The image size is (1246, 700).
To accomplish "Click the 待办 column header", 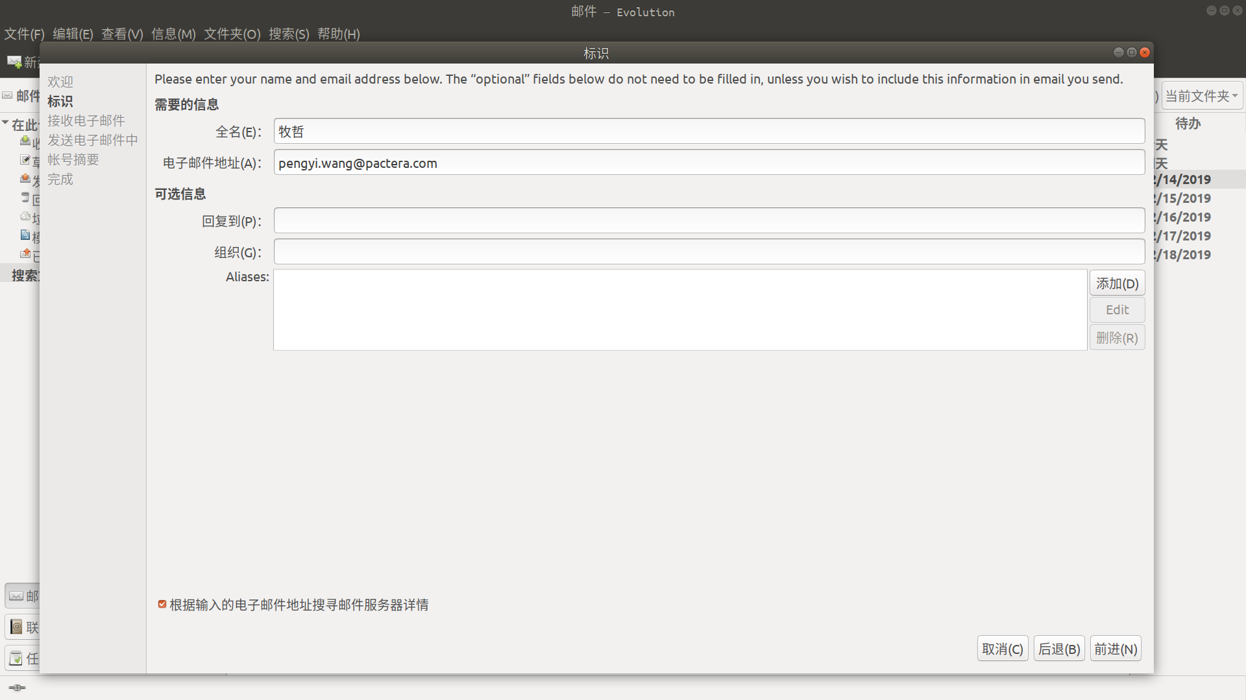I will pyautogui.click(x=1188, y=123).
